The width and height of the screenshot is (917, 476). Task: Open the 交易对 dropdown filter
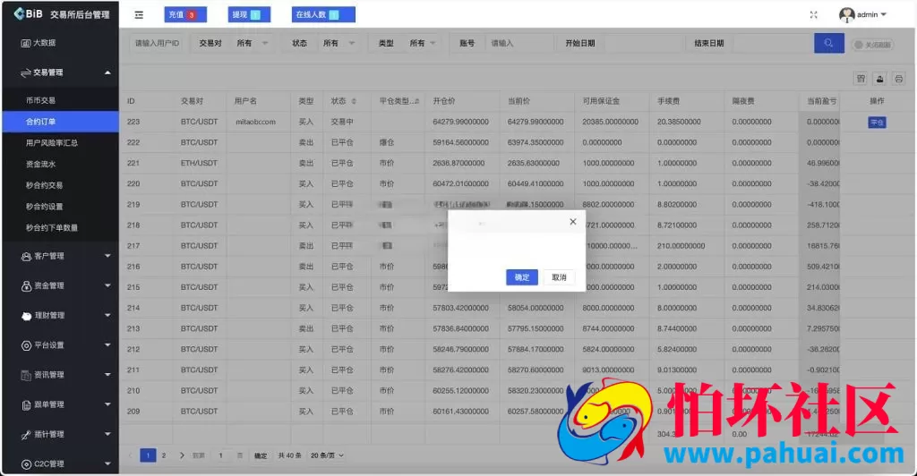(x=253, y=43)
